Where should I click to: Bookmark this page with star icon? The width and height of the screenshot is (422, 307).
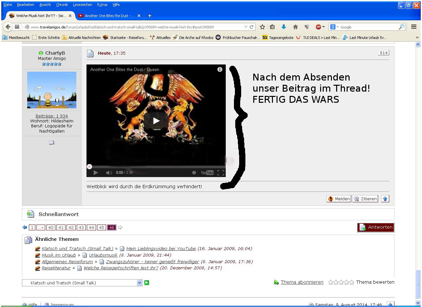pyautogui.click(x=262, y=27)
